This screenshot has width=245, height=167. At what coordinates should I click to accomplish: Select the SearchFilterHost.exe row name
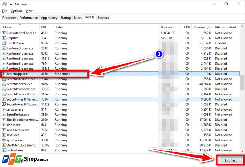click(x=21, y=79)
